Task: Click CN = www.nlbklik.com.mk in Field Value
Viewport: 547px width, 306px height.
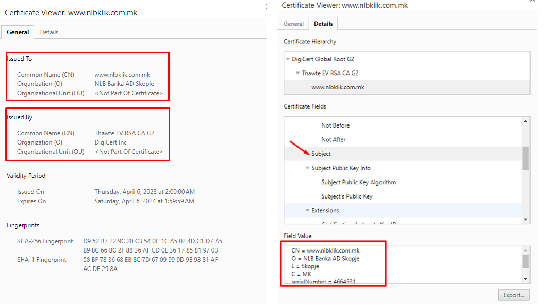Action: pyautogui.click(x=325, y=250)
